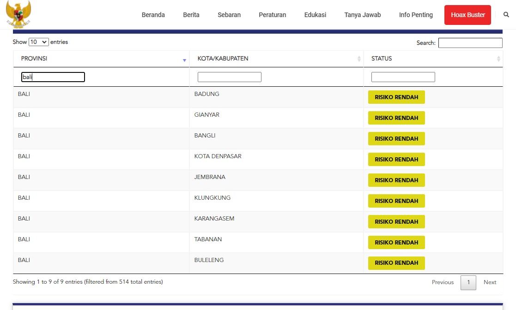Click the Kota/Kabupaten filter input
Screen dimensions: 516x310
(x=229, y=77)
